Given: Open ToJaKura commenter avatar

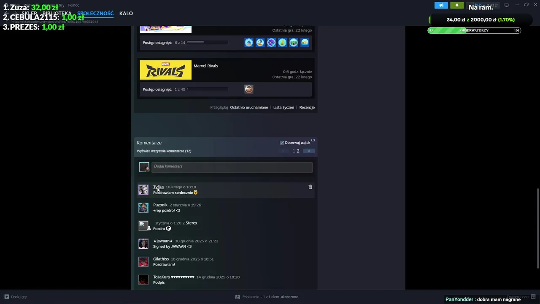Looking at the screenshot, I should 143,280.
